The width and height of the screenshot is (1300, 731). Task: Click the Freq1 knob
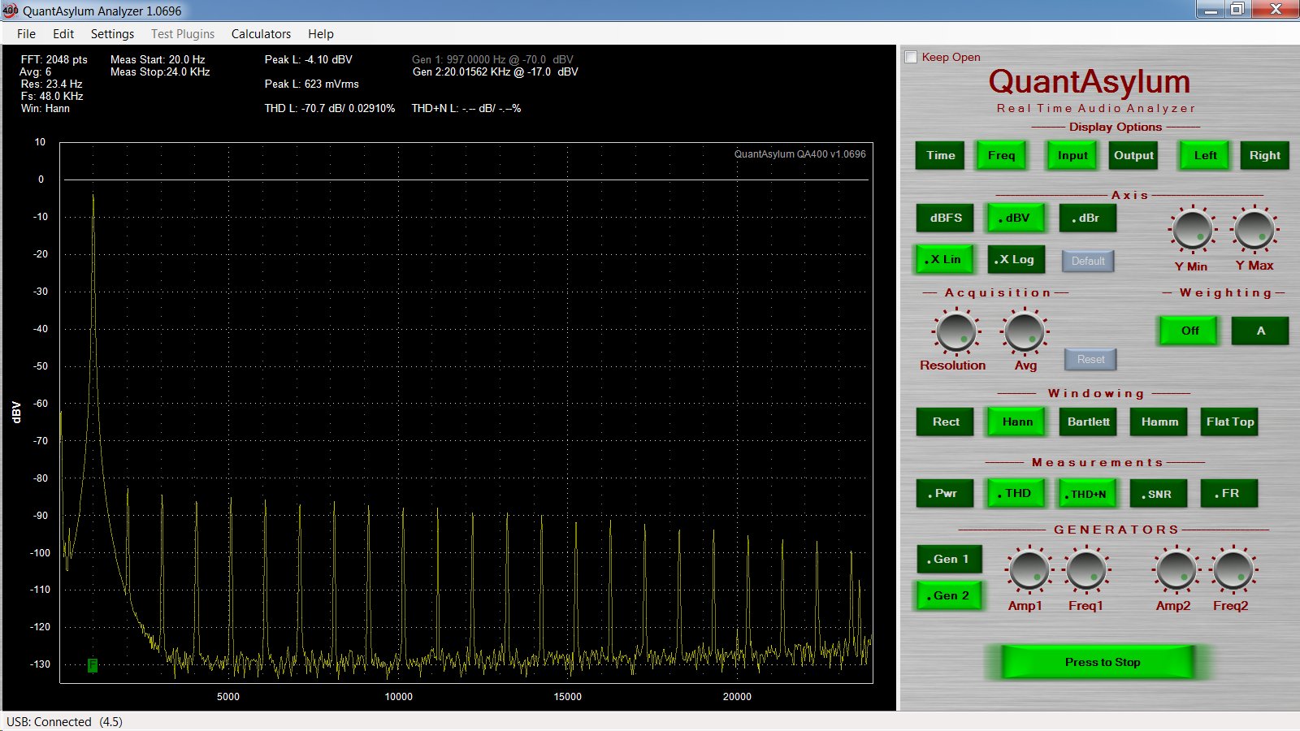1086,569
